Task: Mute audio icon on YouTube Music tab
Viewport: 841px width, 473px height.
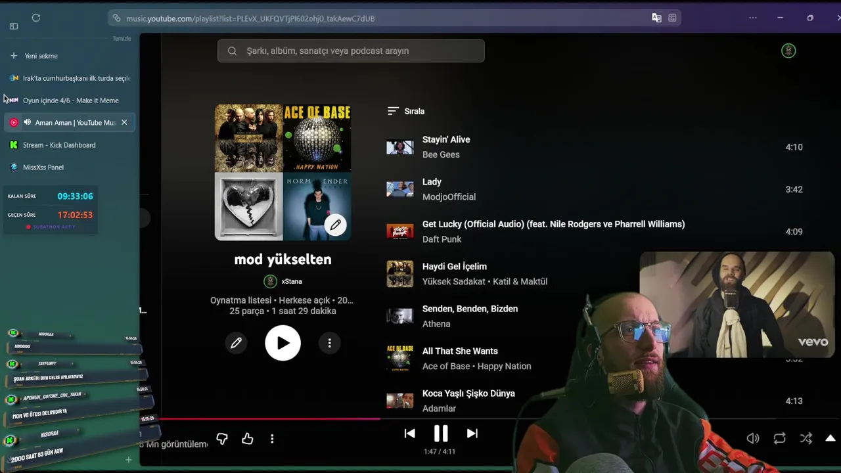Action: 27,122
